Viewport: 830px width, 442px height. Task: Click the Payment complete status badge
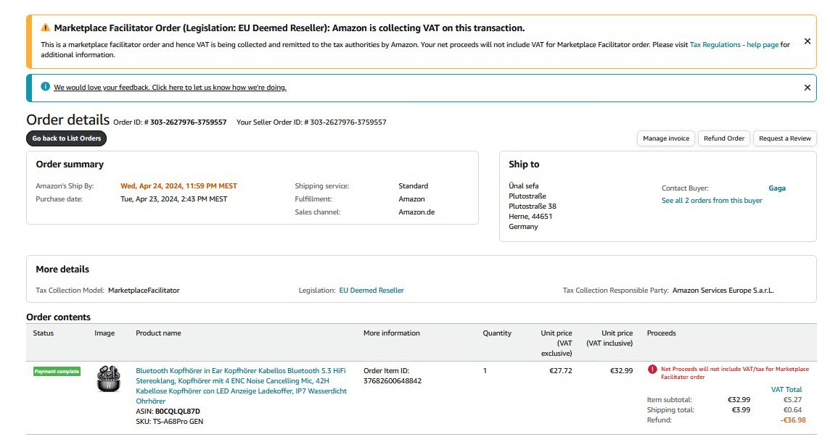click(x=57, y=372)
